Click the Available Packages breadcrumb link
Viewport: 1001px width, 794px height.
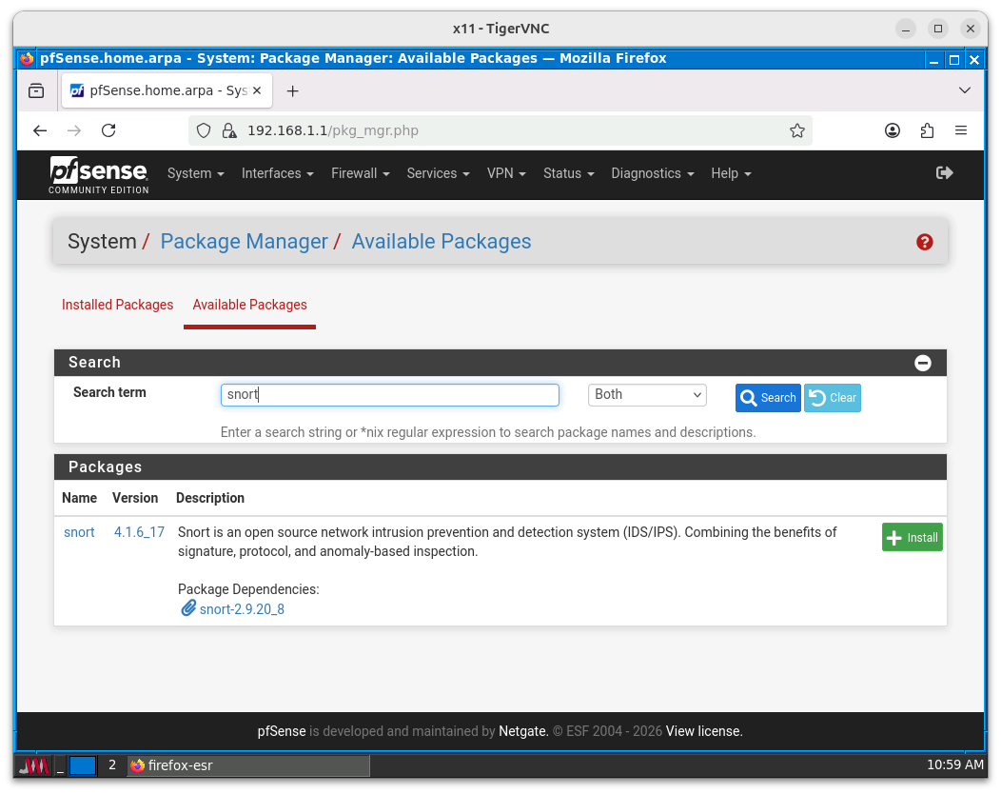(442, 242)
